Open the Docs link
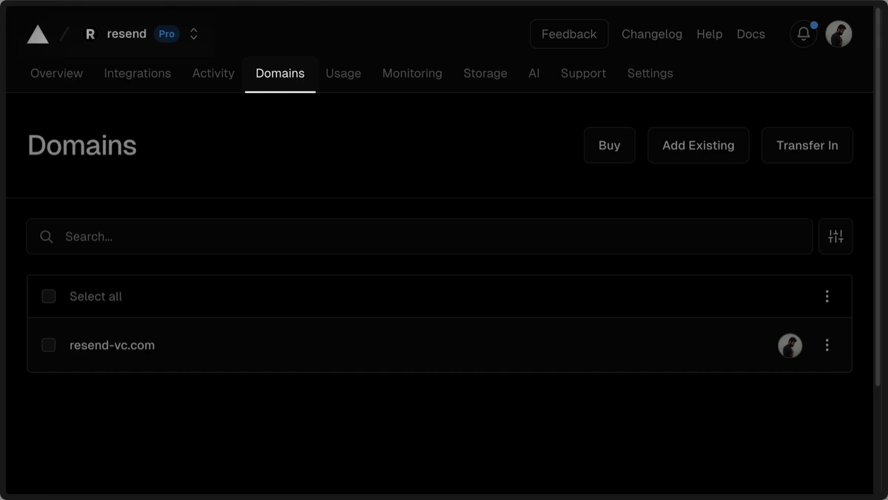Viewport: 888px width, 500px height. (750, 34)
